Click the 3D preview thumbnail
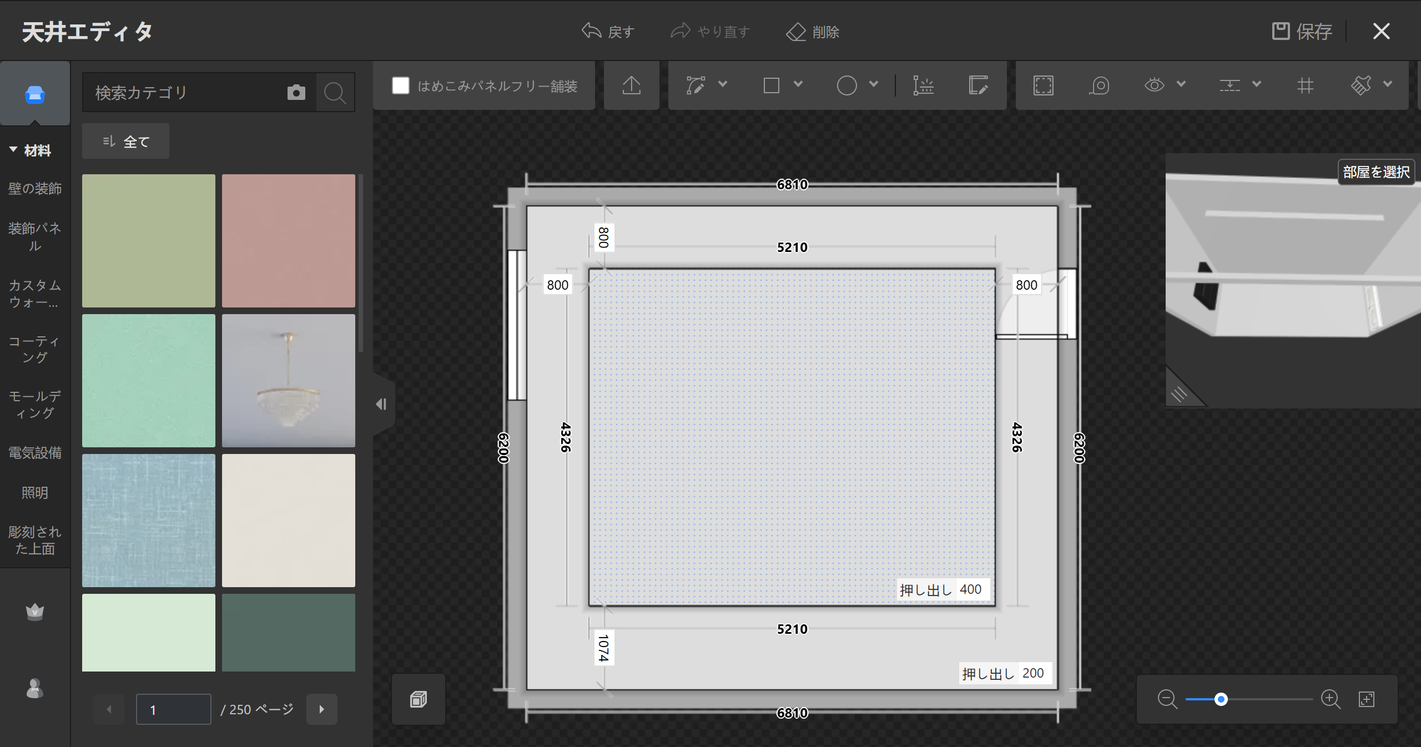 [x=1293, y=281]
